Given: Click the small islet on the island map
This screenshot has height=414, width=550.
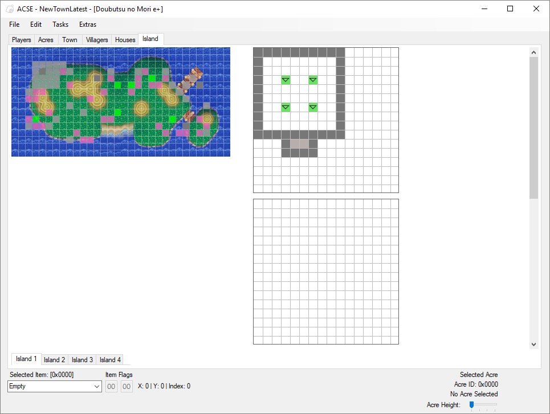Looking at the screenshot, I should pyautogui.click(x=205, y=127).
